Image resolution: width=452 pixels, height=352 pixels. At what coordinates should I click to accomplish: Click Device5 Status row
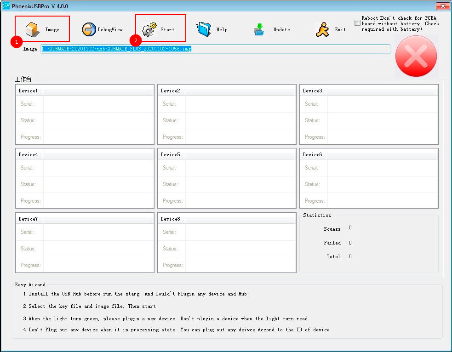(x=227, y=184)
